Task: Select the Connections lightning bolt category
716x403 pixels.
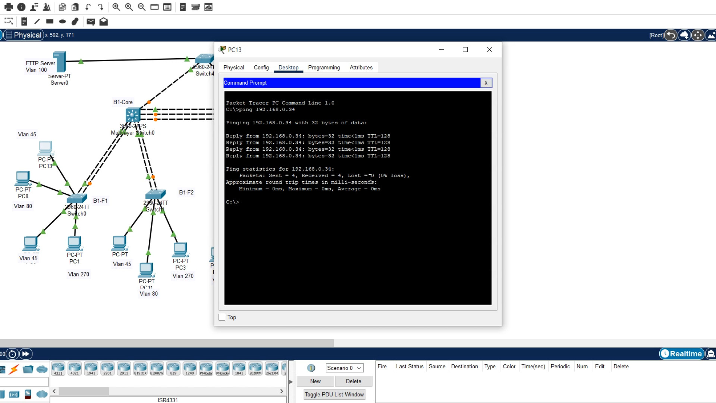Action: [14, 369]
